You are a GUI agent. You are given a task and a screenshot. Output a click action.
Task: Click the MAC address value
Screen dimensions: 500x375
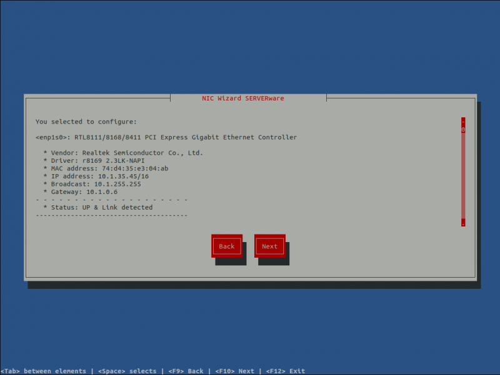point(120,168)
